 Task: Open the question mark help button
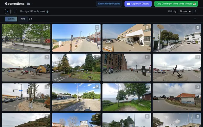click(x=195, y=11)
